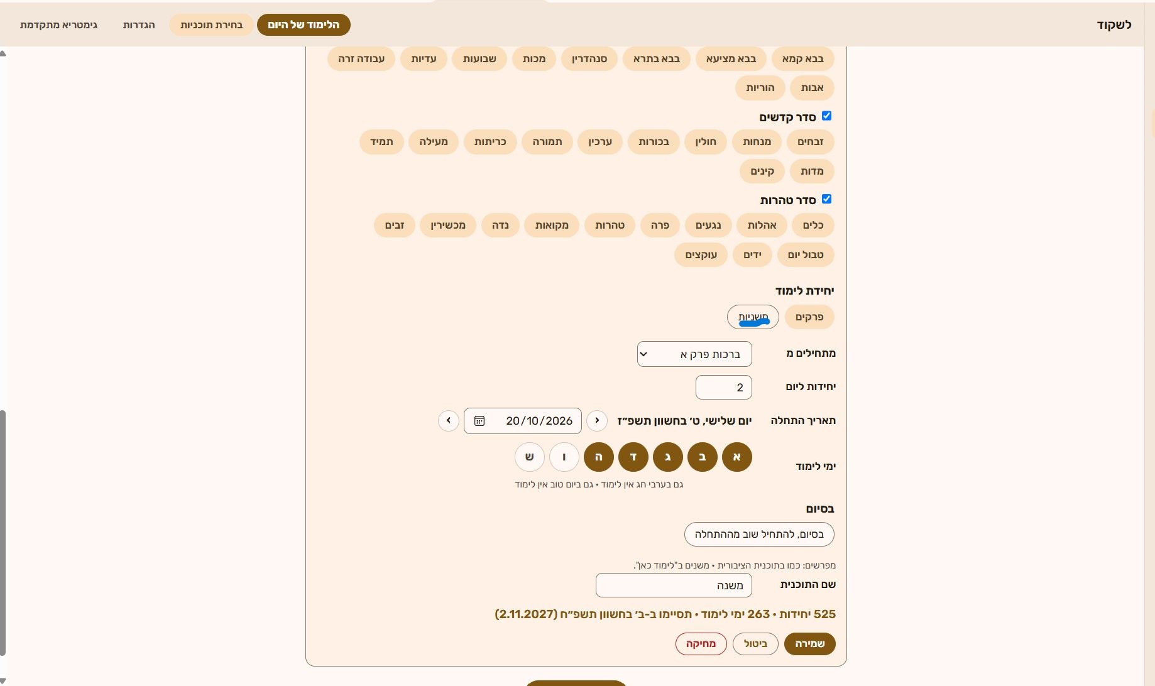Select tractate מקואות chip

pos(552,226)
